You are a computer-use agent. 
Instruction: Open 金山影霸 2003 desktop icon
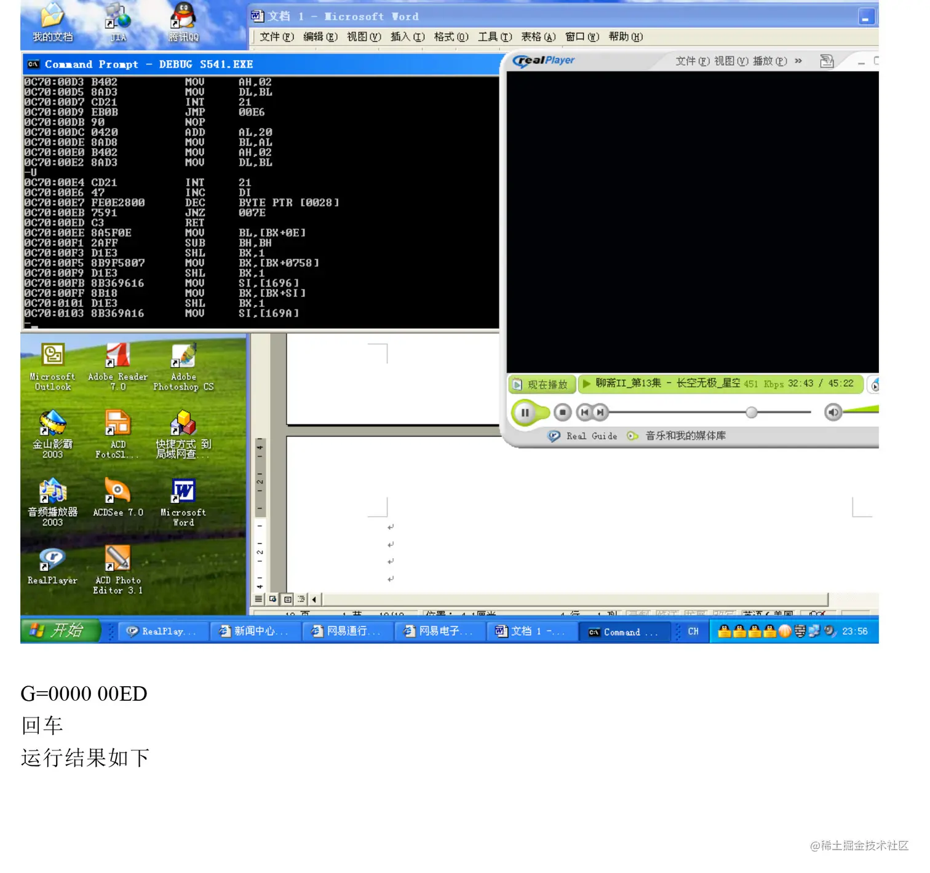point(52,435)
